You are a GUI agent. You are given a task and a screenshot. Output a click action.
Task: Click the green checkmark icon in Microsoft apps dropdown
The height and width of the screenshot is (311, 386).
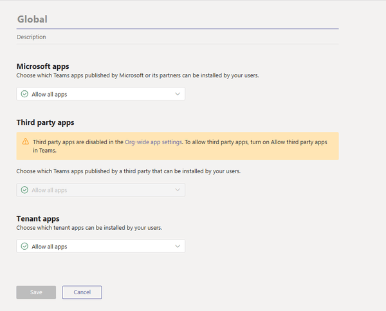[x=24, y=94]
